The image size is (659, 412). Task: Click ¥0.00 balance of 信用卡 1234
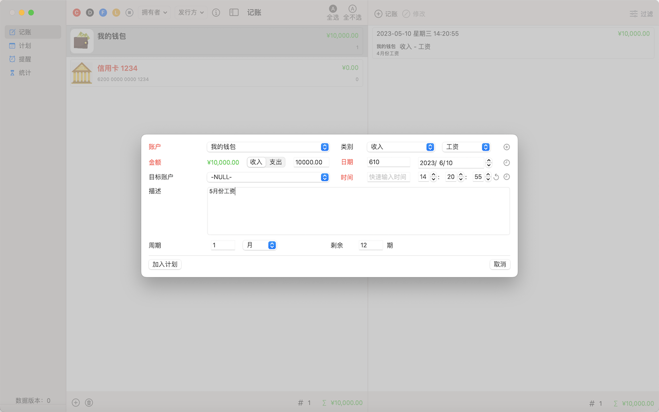(350, 68)
